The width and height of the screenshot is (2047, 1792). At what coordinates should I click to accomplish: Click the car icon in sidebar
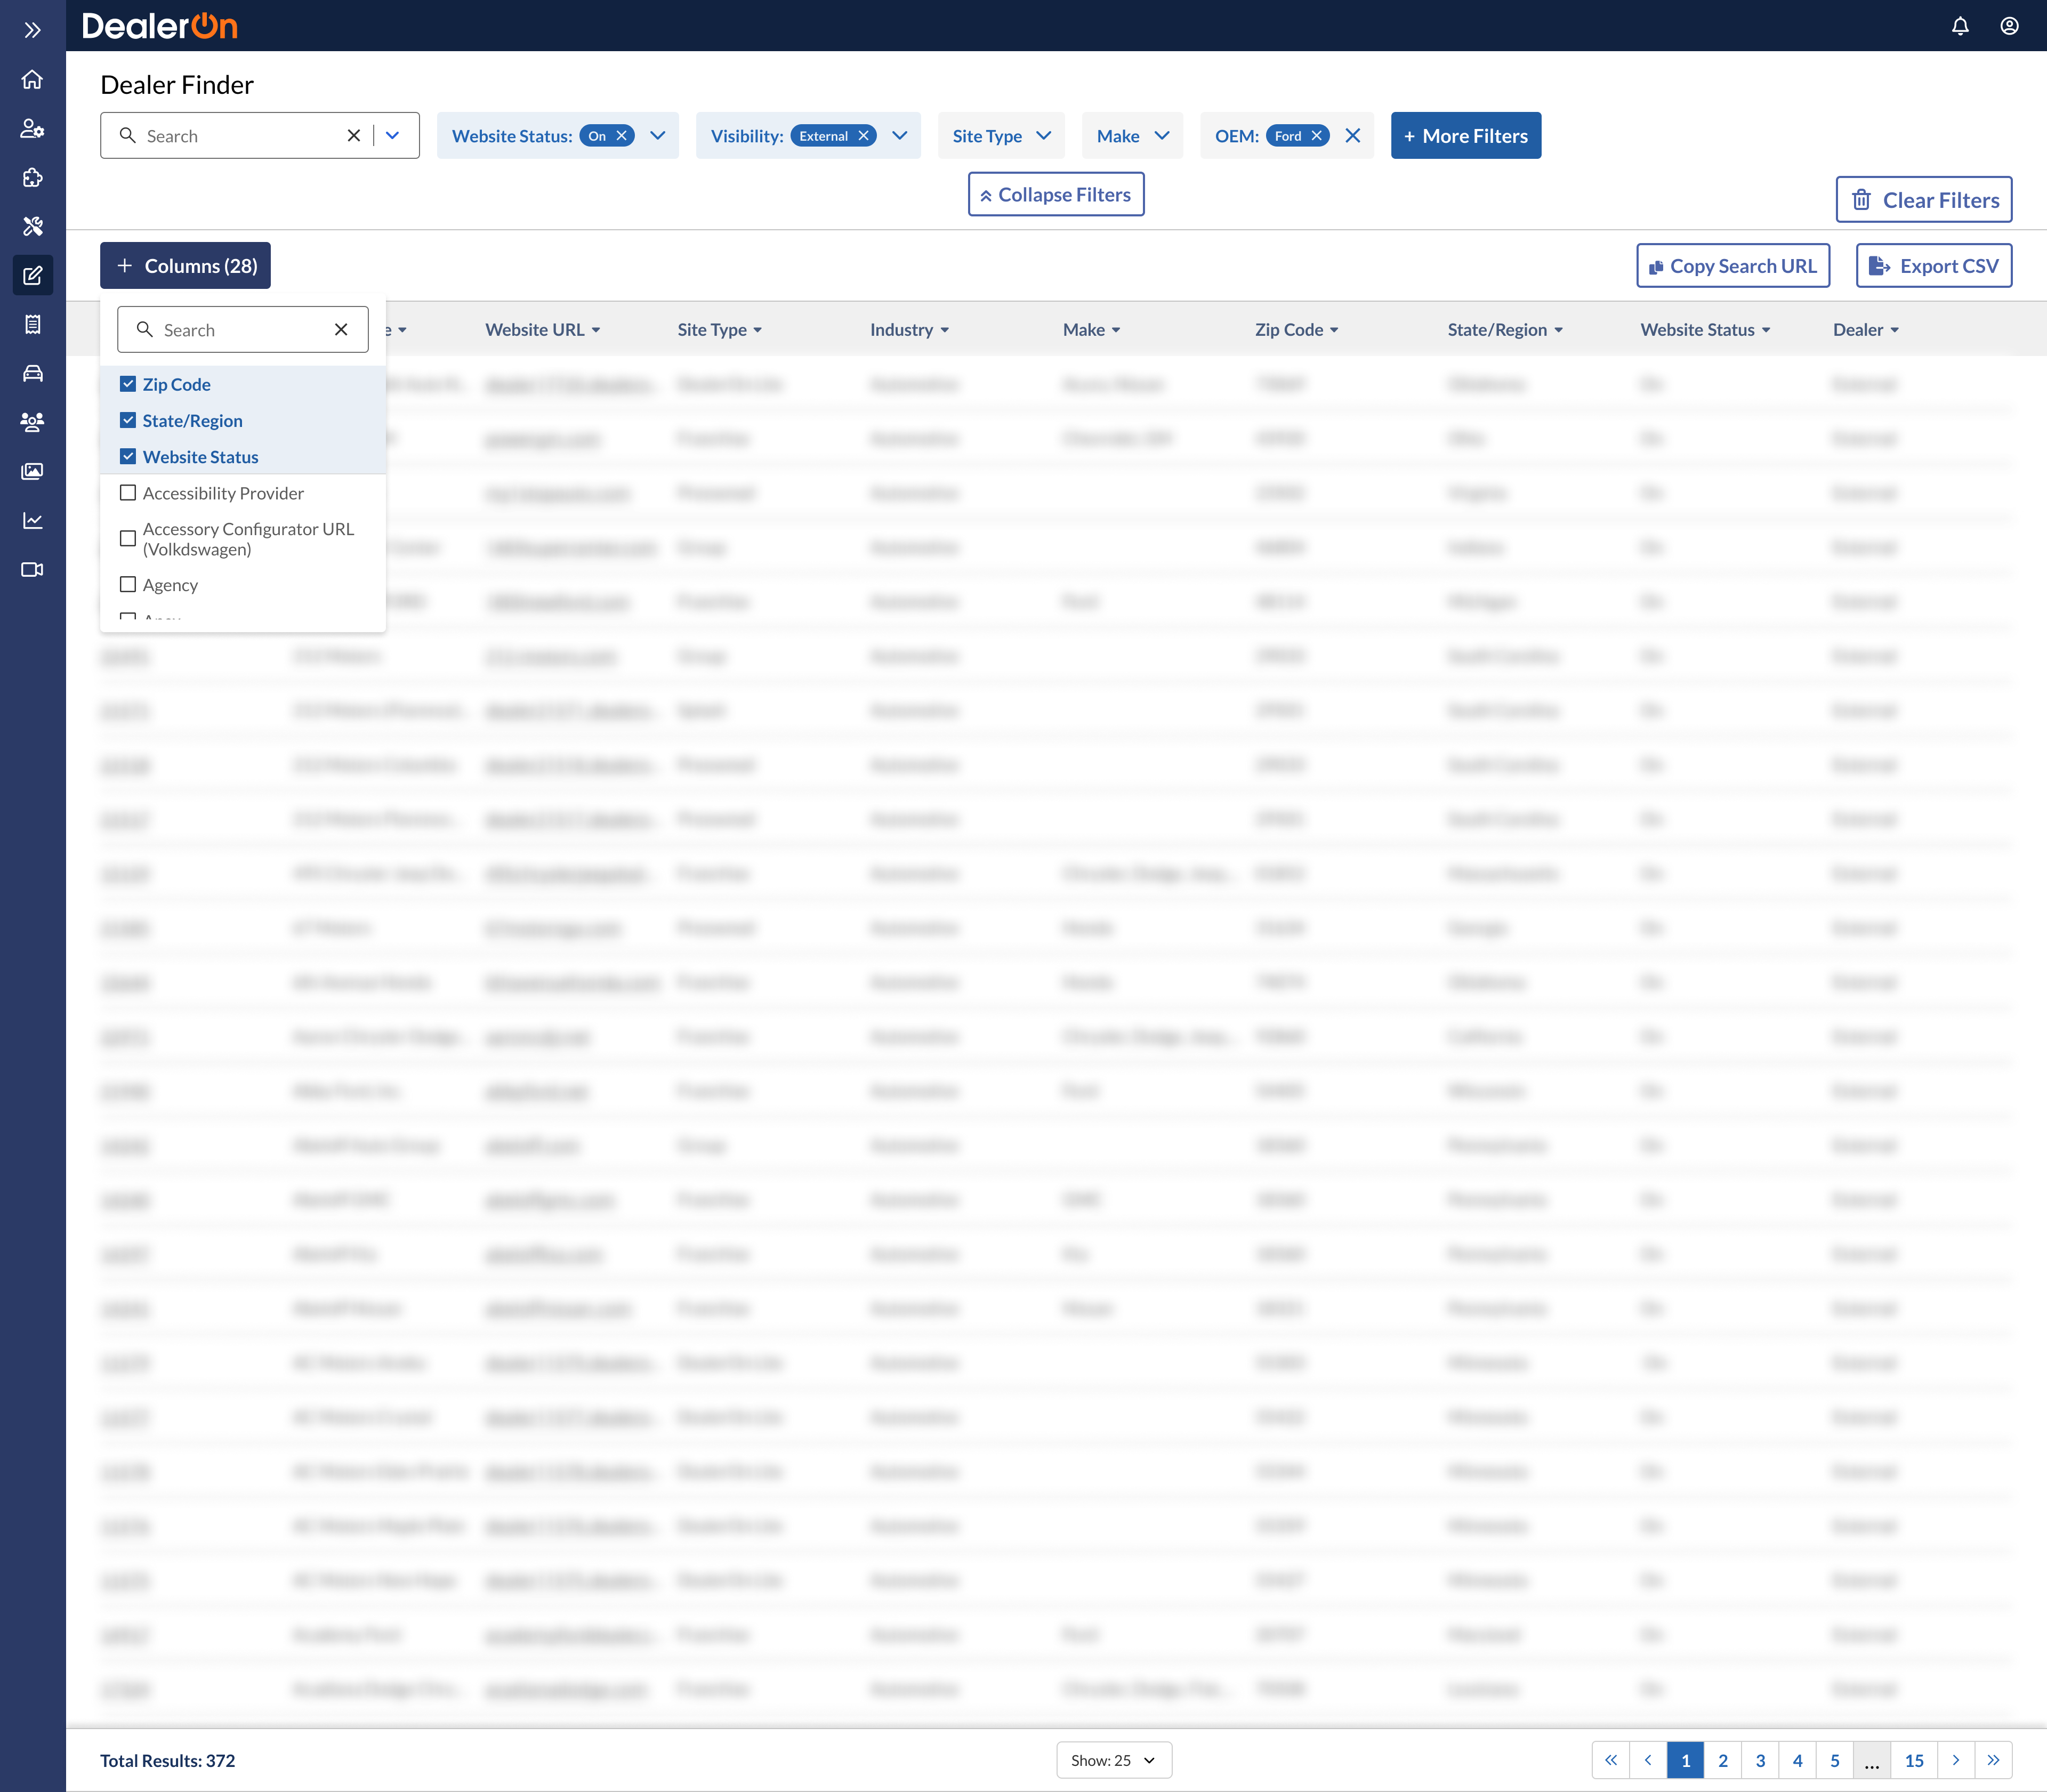[32, 373]
